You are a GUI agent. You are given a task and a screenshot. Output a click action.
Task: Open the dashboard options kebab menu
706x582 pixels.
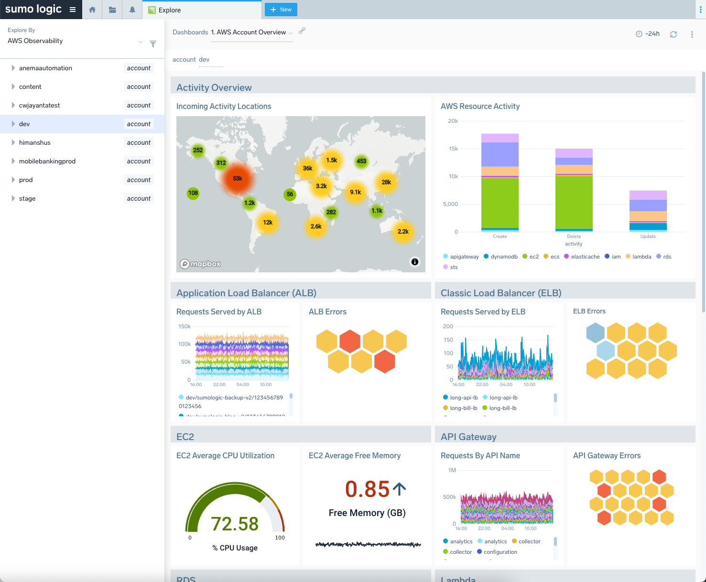click(692, 34)
